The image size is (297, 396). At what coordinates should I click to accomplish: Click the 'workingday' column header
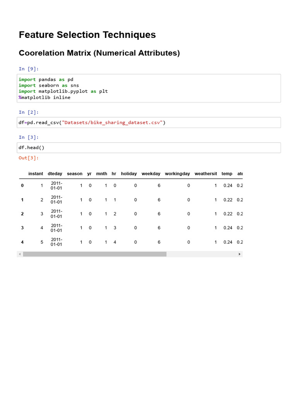coord(177,174)
